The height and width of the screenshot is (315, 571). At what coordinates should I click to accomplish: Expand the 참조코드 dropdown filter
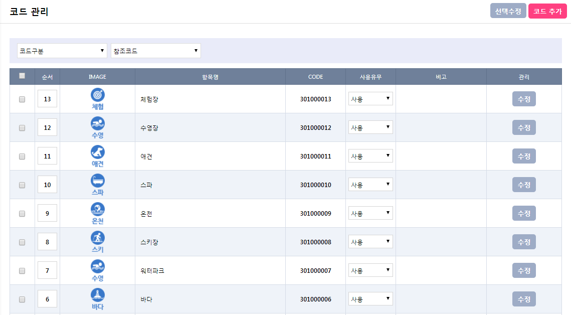click(156, 51)
